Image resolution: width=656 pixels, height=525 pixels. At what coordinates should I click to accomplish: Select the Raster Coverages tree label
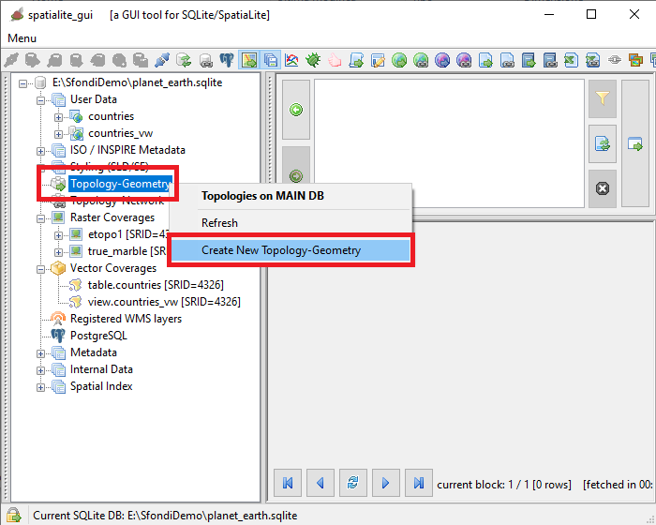coord(112,217)
